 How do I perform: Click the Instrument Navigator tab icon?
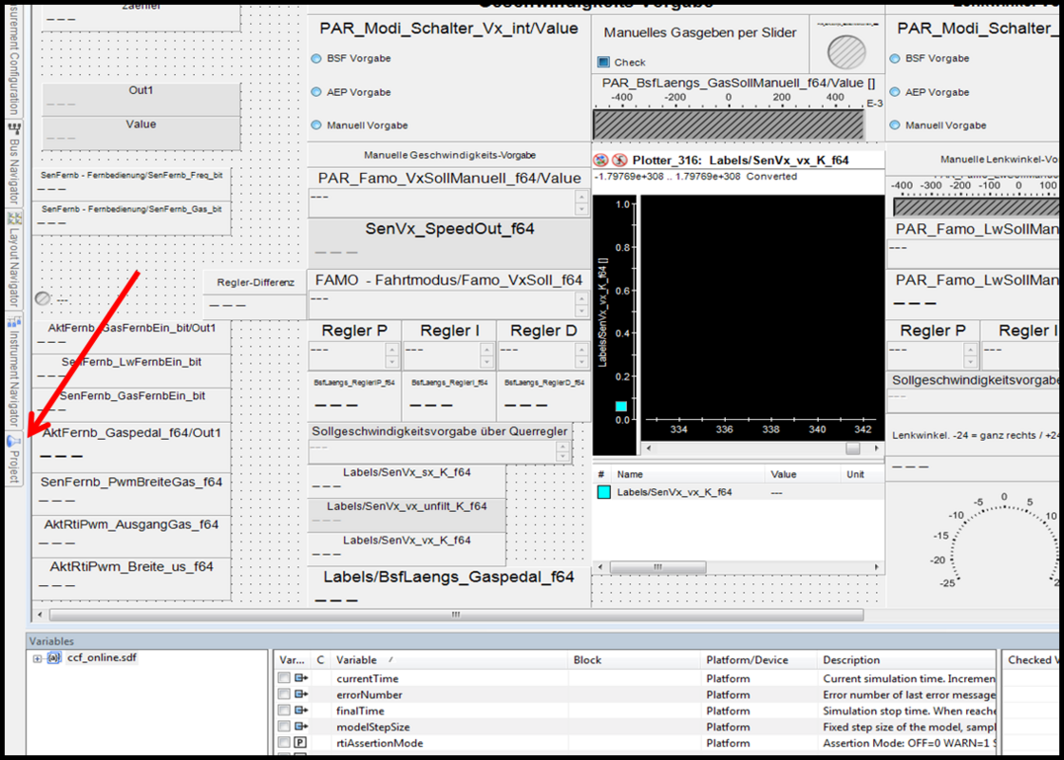pyautogui.click(x=13, y=322)
